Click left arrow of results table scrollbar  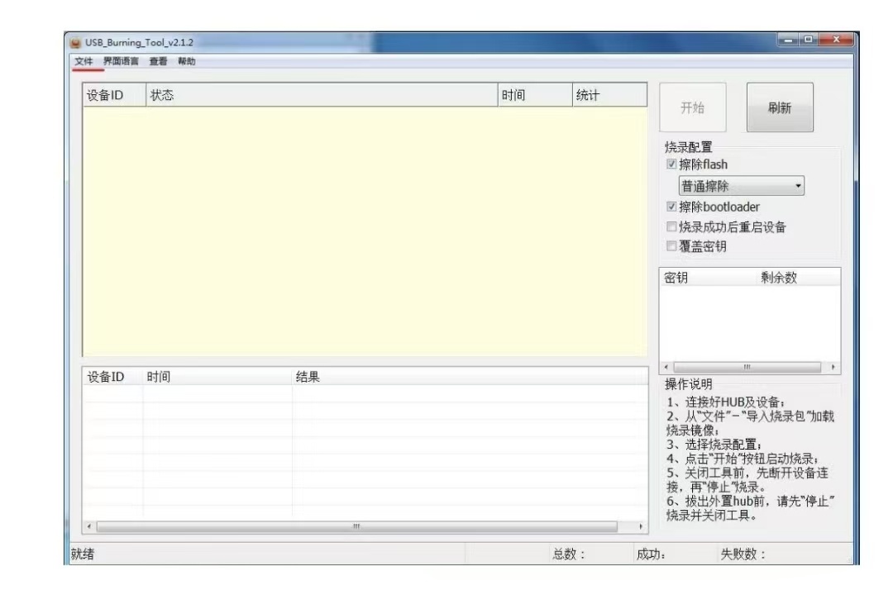(90, 526)
